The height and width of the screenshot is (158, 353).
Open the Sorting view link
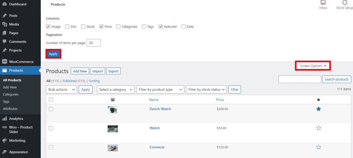pyautogui.click(x=94, y=81)
